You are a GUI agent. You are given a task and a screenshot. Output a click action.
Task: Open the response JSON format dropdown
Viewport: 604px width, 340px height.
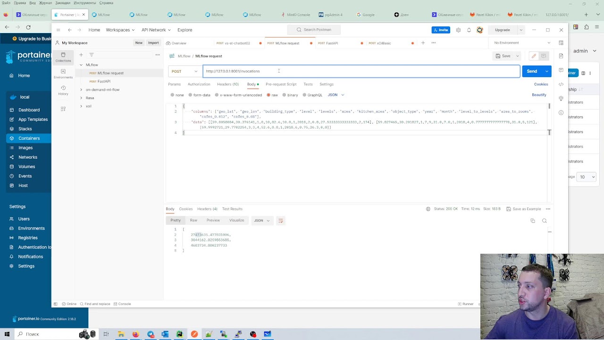pos(262,221)
